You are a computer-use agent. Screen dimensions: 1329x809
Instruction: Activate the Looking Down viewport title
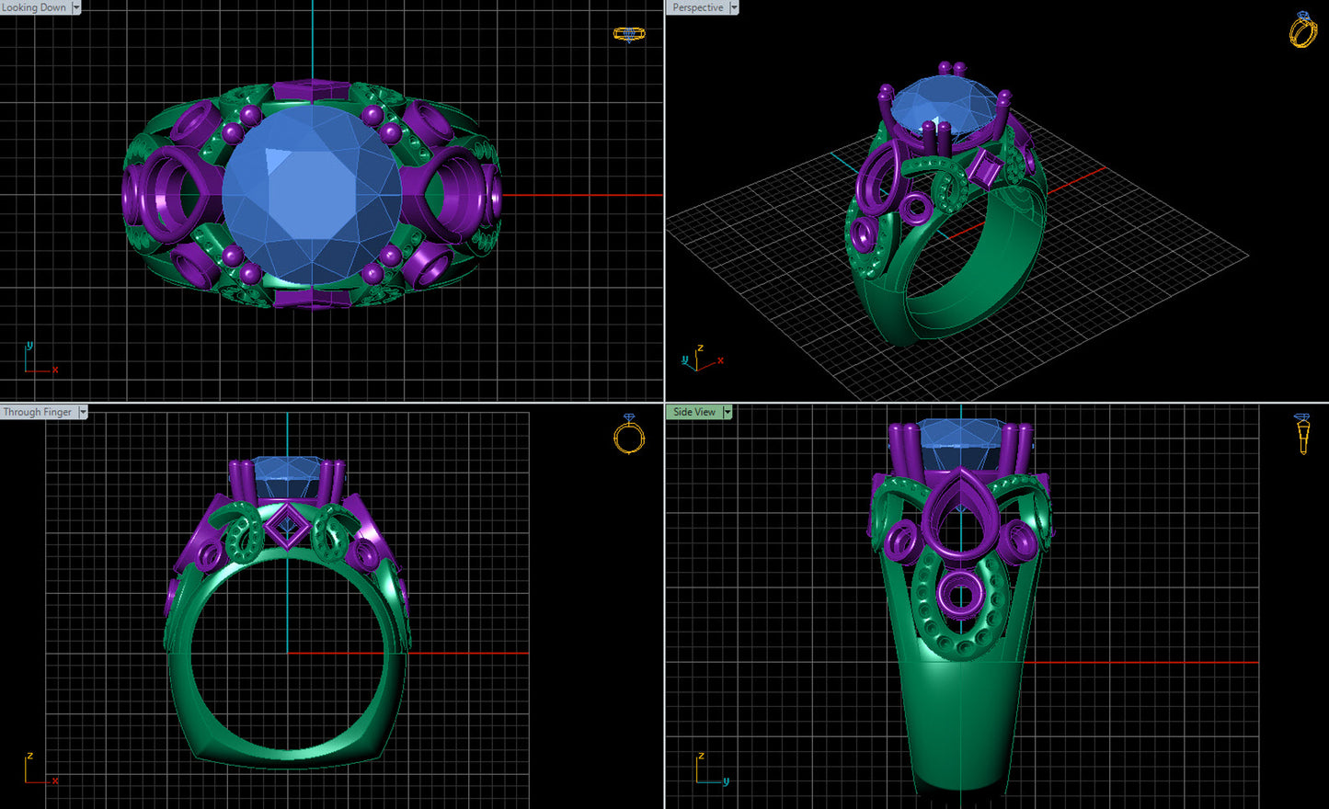point(35,7)
